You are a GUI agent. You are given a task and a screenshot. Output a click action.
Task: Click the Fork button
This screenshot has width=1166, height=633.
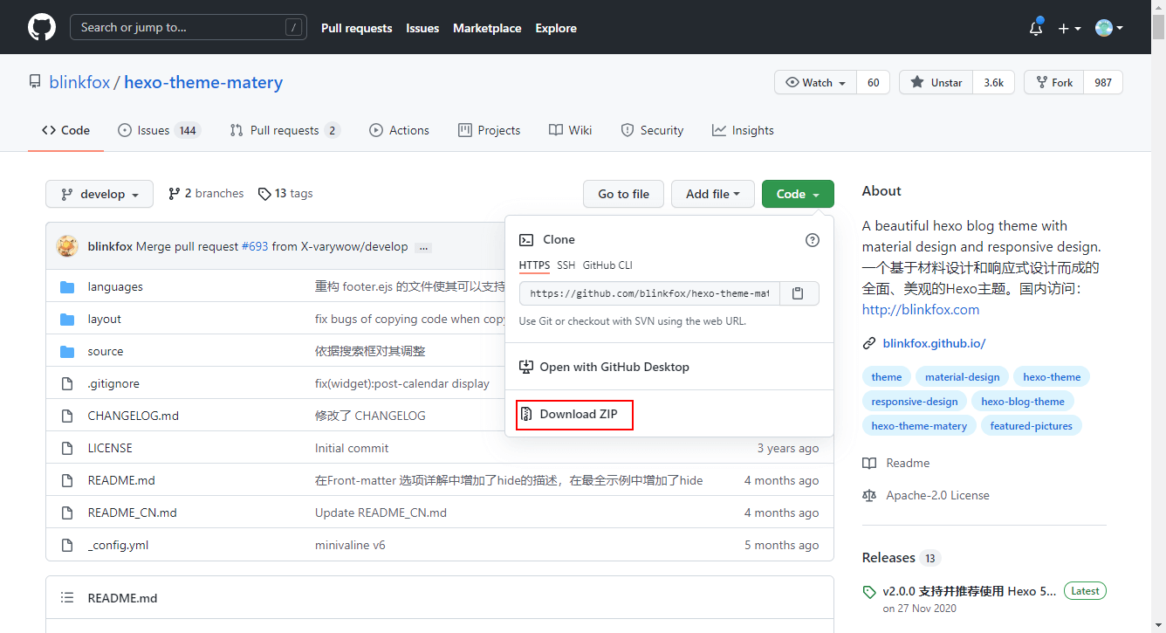[x=1054, y=82]
